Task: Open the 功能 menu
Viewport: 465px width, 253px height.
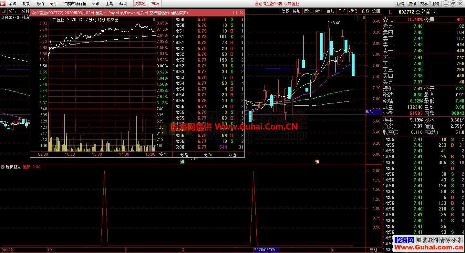Action: click(26, 4)
